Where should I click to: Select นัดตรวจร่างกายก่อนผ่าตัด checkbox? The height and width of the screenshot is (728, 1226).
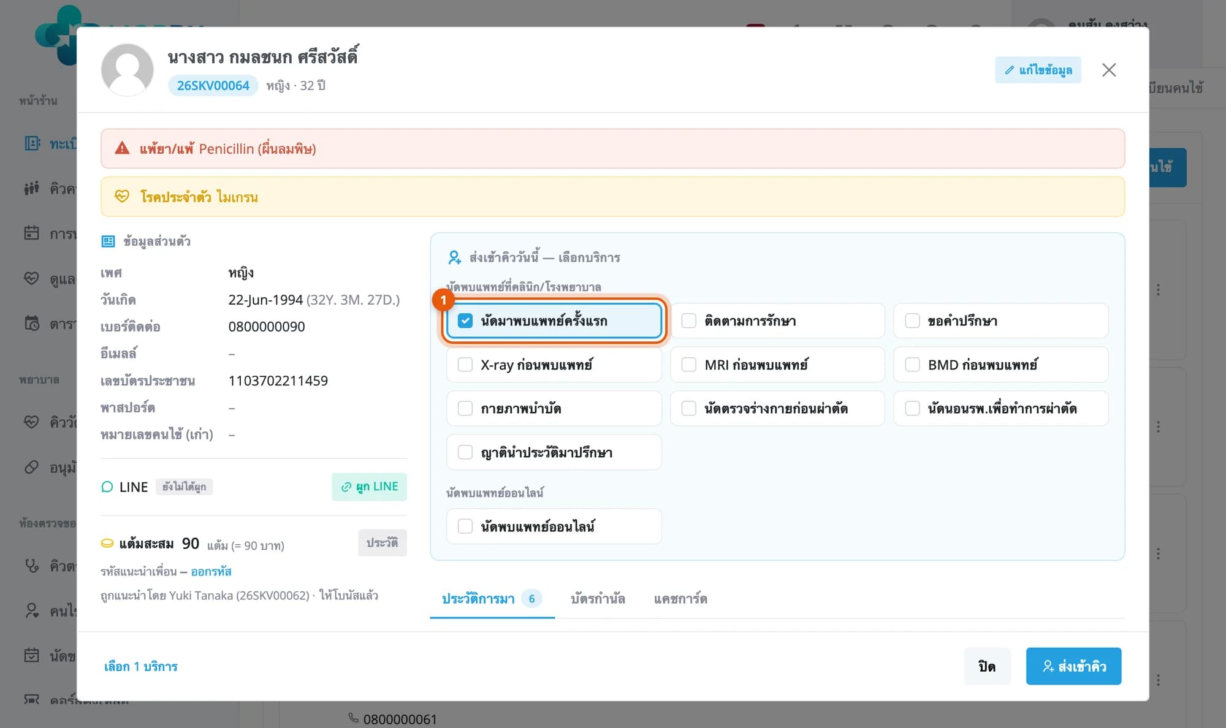(689, 408)
